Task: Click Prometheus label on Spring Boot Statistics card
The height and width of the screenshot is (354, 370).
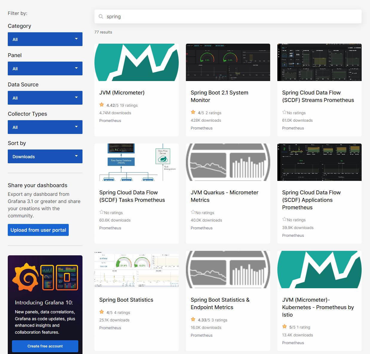Action: click(110, 328)
